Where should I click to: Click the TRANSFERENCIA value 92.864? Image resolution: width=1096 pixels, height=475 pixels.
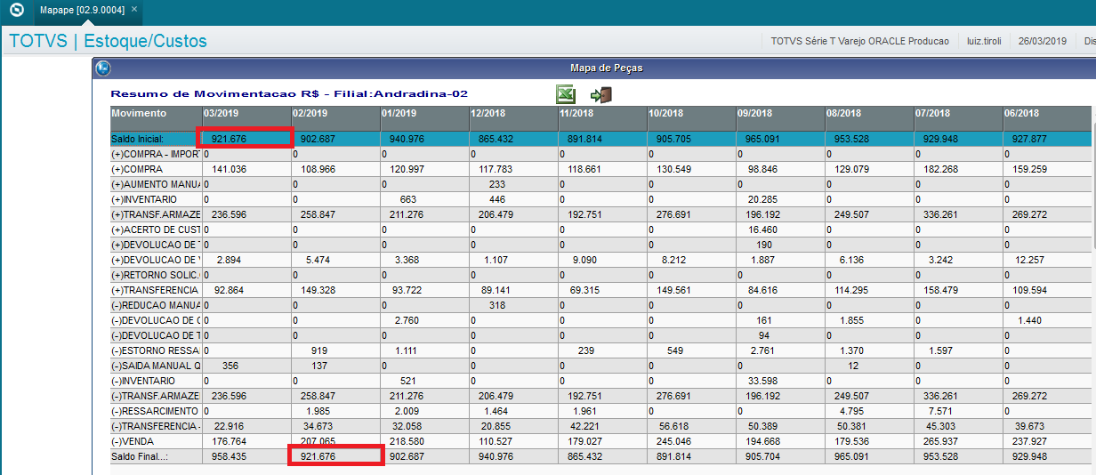230,290
